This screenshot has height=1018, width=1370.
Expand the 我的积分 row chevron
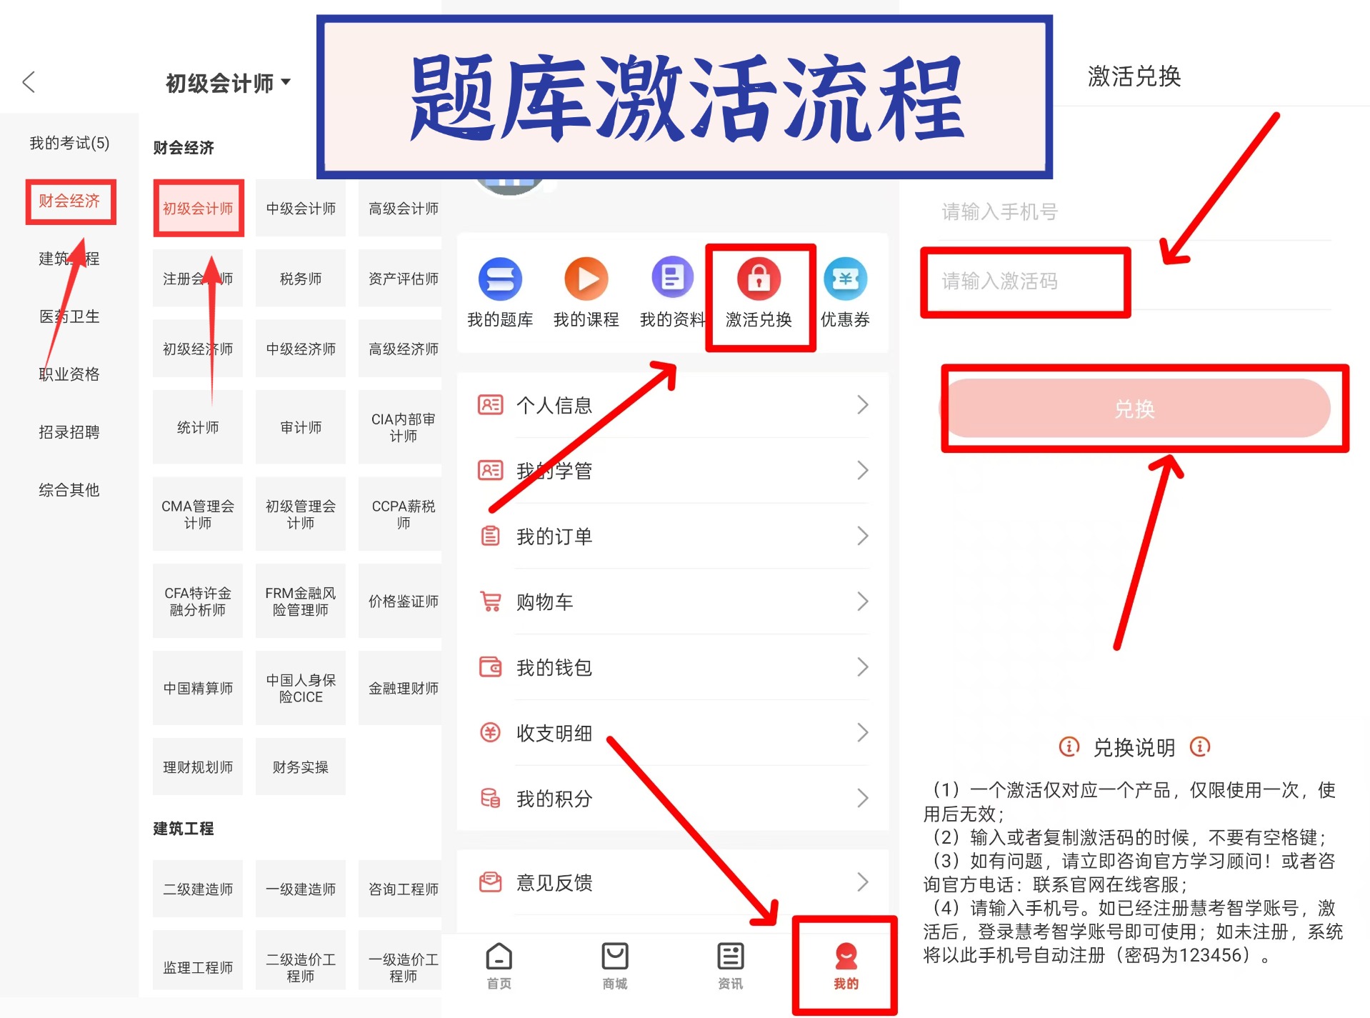click(863, 798)
